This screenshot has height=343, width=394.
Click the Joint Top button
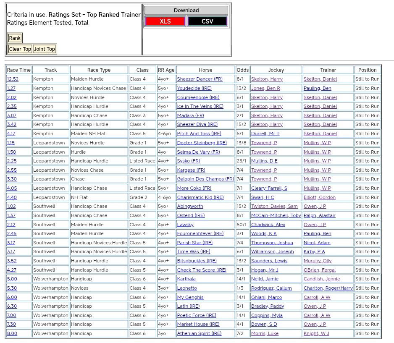click(x=45, y=49)
